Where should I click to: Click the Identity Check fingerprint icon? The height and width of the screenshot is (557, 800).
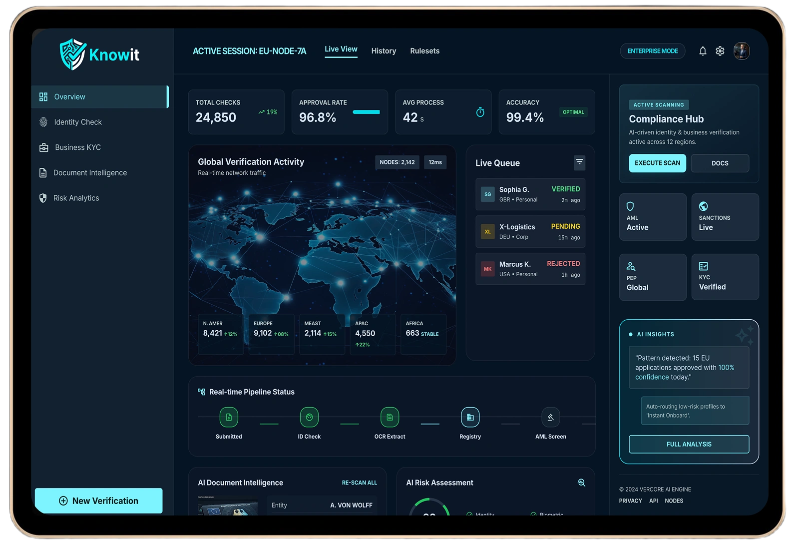(43, 122)
